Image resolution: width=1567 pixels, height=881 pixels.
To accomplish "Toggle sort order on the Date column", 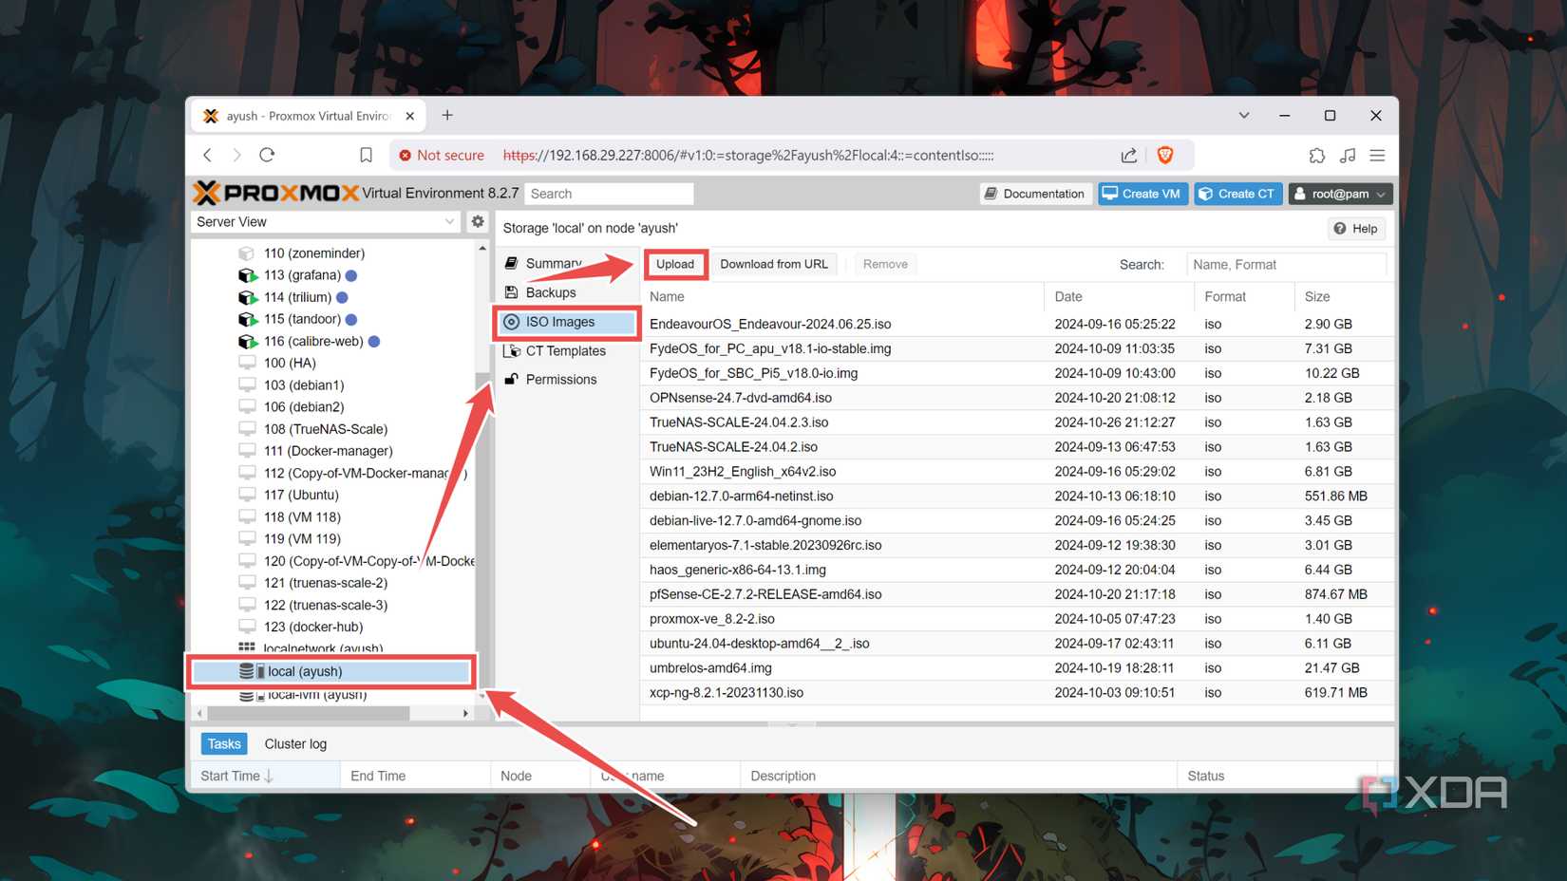I will pos(1068,296).
